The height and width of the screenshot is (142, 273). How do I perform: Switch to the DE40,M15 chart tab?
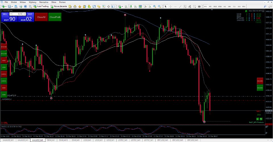(63, 140)
